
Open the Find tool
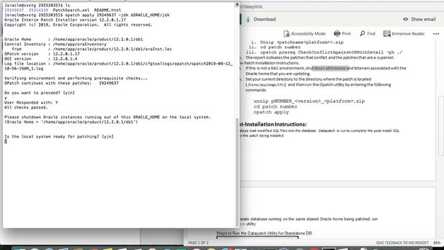pyautogui.click(x=367, y=33)
